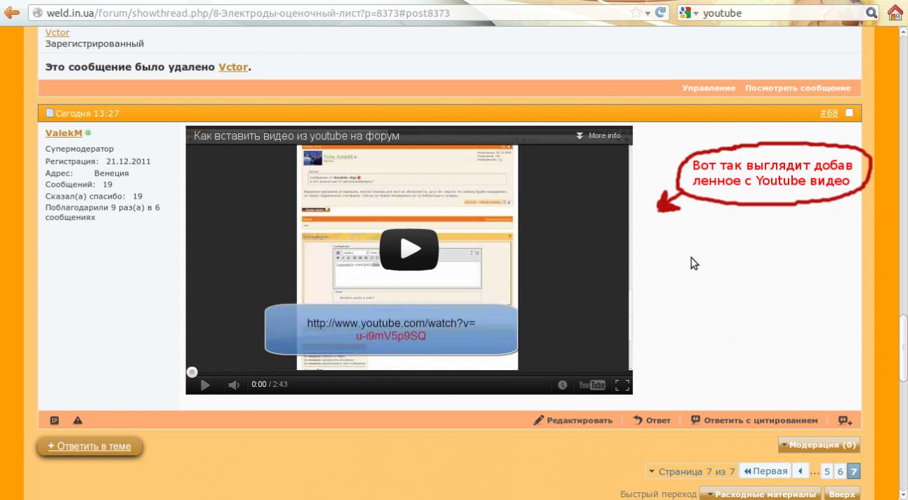Open the search engine selector dropdown
Screen dimensions: 908x500
pos(689,13)
